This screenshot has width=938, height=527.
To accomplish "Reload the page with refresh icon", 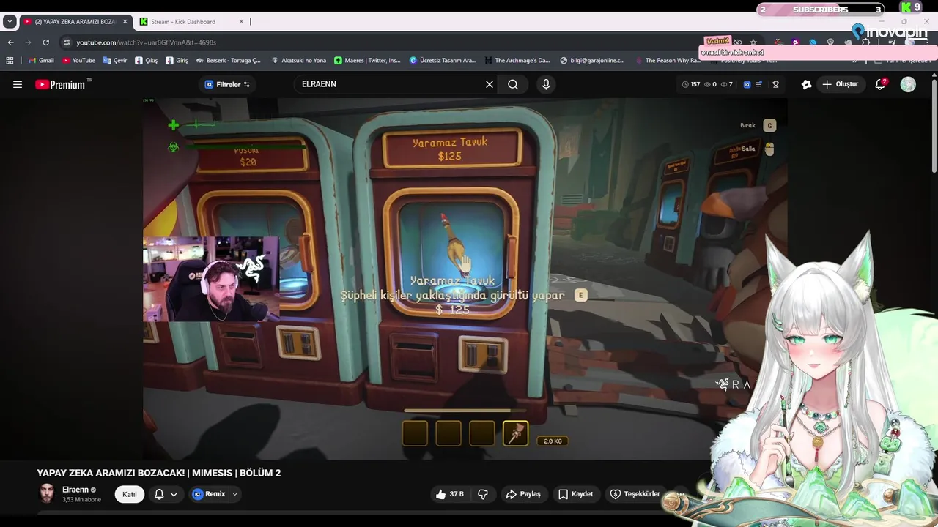I will (45, 42).
